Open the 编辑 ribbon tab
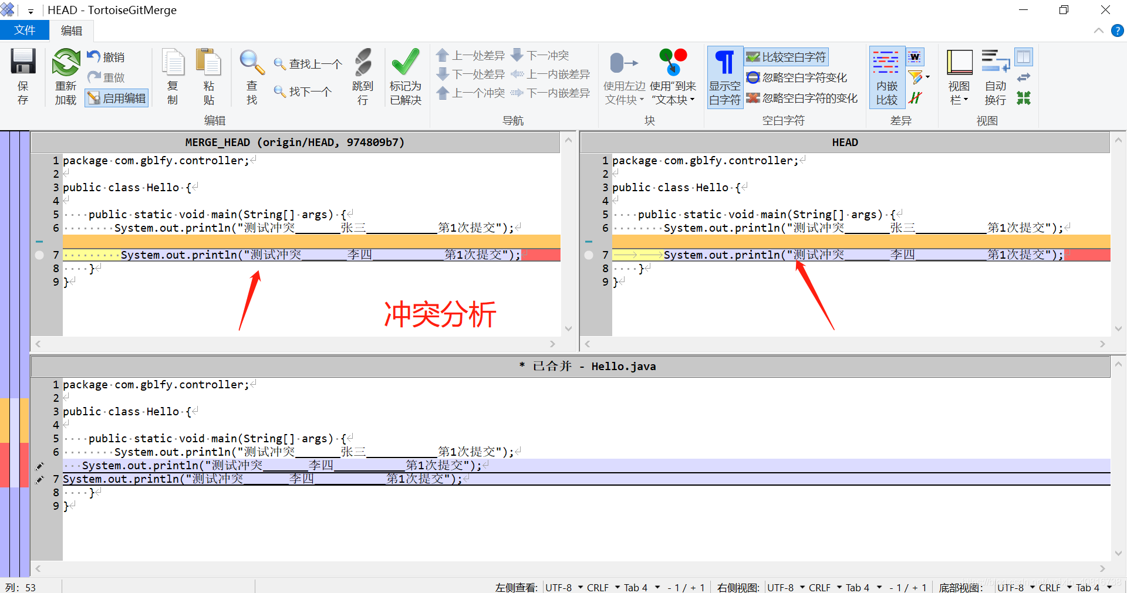 [71, 30]
